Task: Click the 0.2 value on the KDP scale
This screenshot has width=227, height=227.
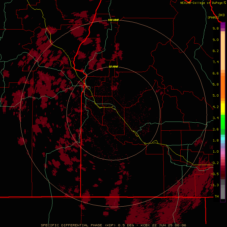Action: click(216, 163)
